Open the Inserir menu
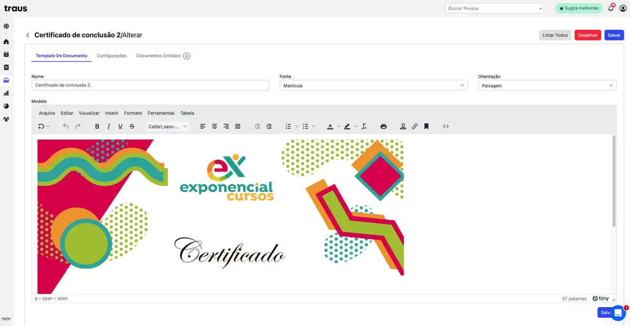The image size is (630, 326). [x=112, y=113]
